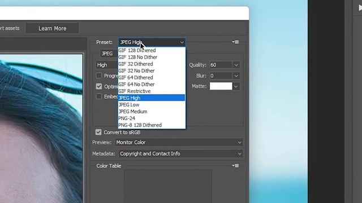Select GIF 64 Dithered preset
Screen dimensions: 362x203
(152, 78)
